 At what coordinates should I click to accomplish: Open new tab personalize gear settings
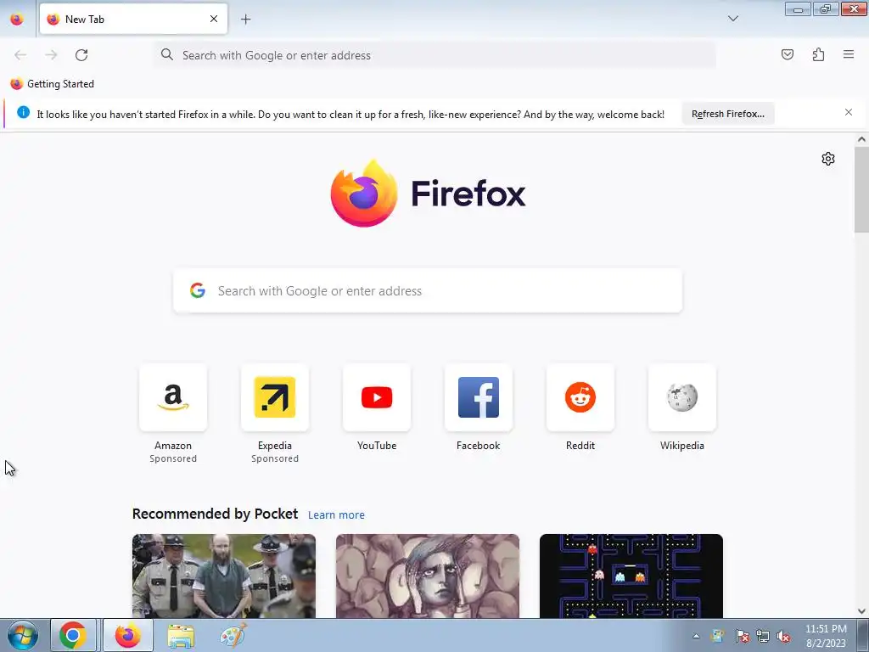827,159
